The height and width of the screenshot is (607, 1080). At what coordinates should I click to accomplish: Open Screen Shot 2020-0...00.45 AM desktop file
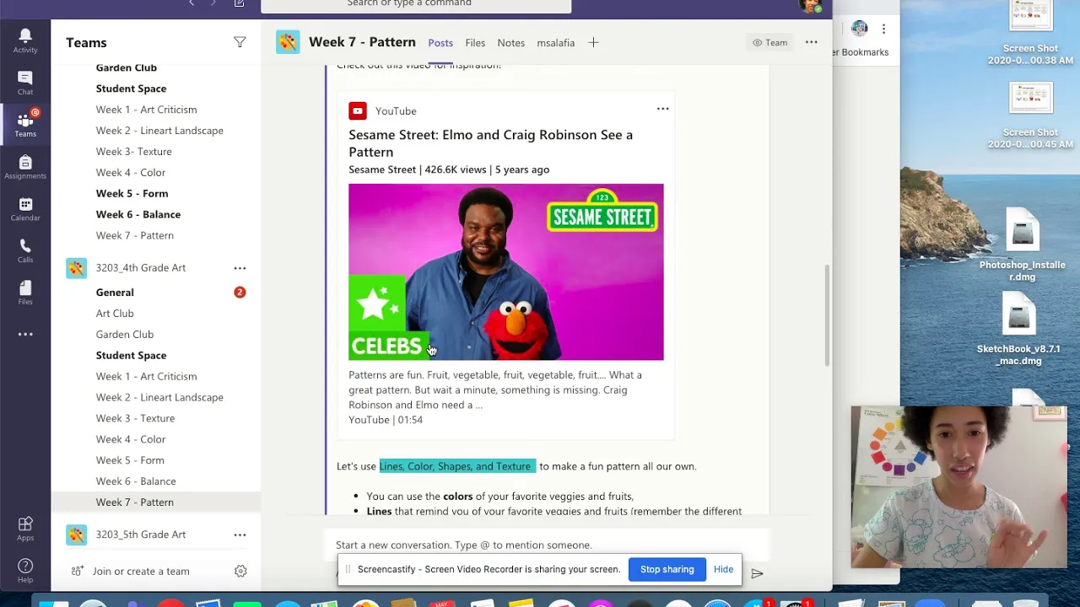click(x=1030, y=116)
